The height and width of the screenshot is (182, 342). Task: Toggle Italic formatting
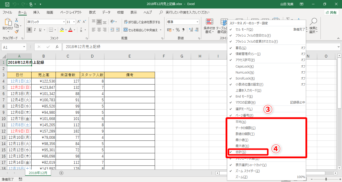pos(35,30)
